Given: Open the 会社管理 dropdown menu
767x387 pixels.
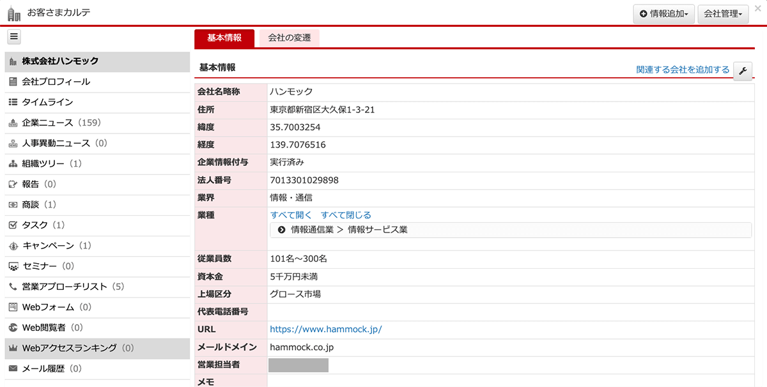Looking at the screenshot, I should 723,14.
